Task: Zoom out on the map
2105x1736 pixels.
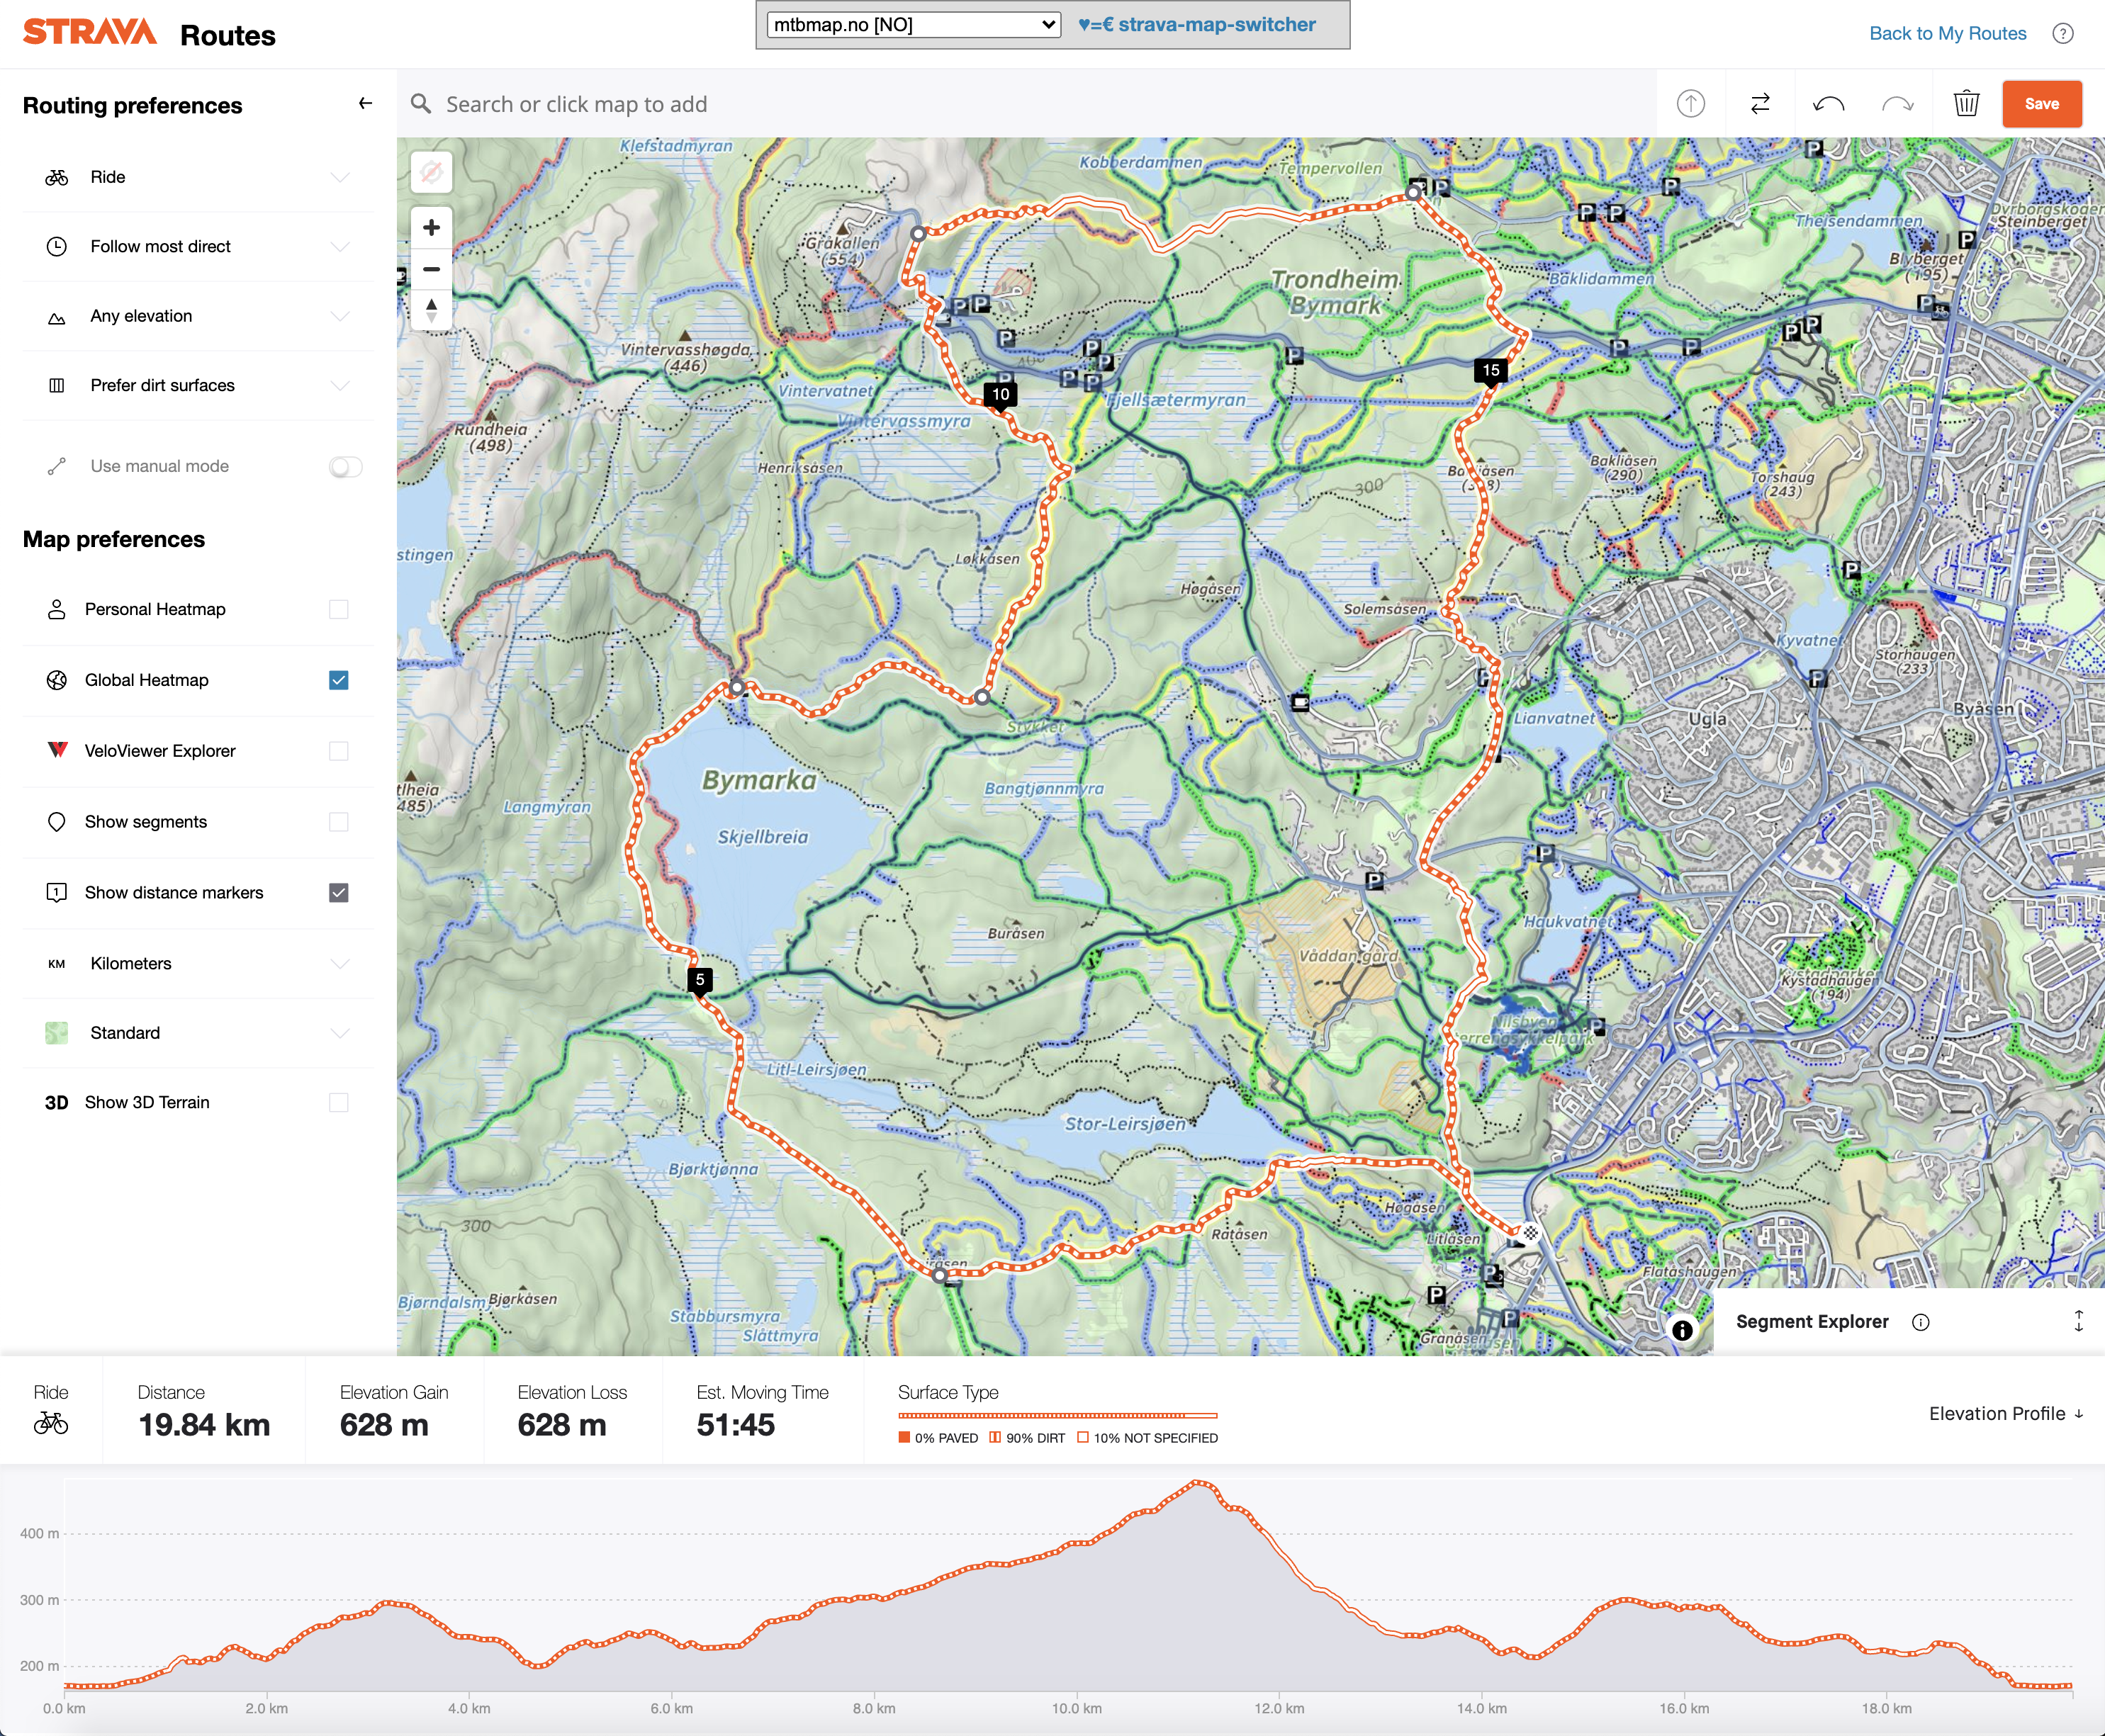Action: 431,269
